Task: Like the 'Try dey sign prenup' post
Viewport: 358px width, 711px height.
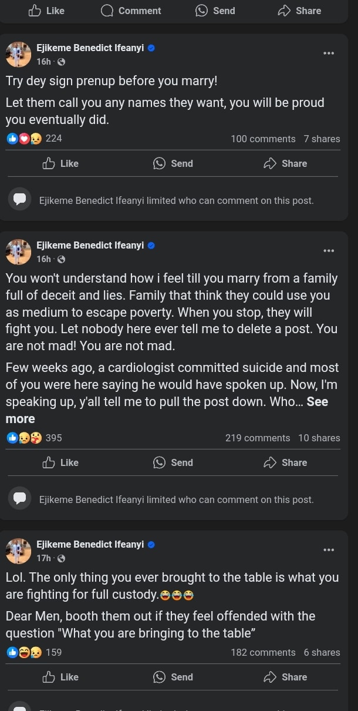Action: [x=60, y=163]
